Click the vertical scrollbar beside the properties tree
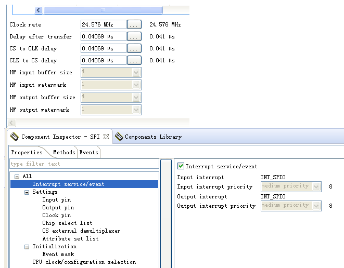The image size is (344, 268). (166, 213)
